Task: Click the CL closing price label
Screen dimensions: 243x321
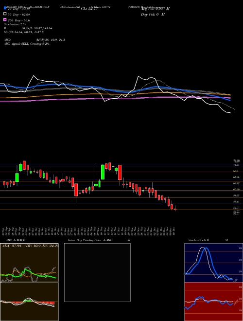Action: (89, 9)
